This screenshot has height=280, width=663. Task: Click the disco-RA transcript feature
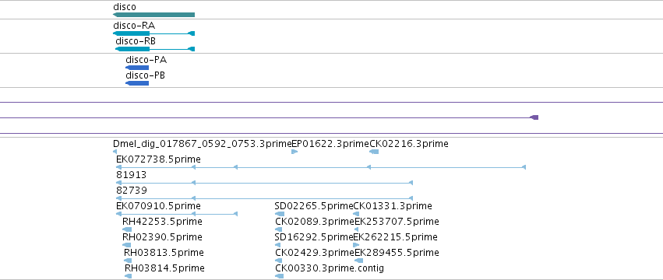154,33
